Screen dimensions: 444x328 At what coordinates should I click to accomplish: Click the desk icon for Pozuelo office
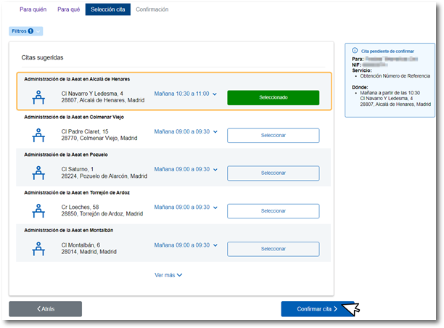coord(38,173)
